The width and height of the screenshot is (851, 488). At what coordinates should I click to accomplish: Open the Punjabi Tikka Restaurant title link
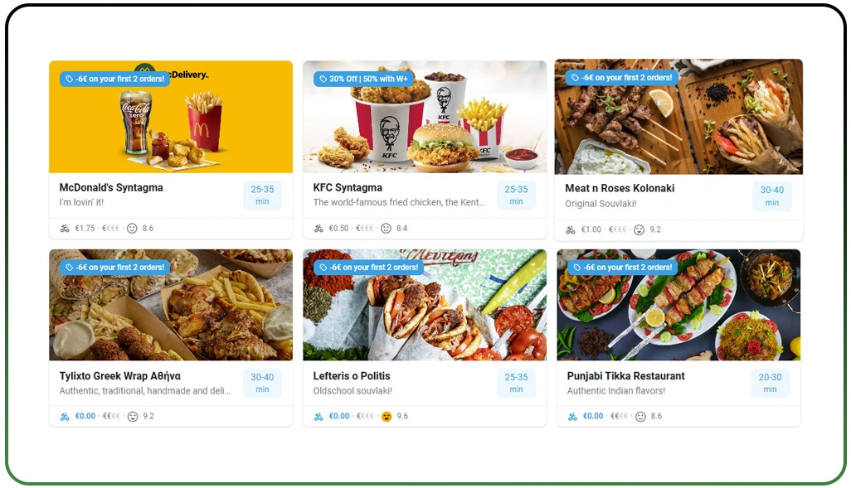[625, 376]
